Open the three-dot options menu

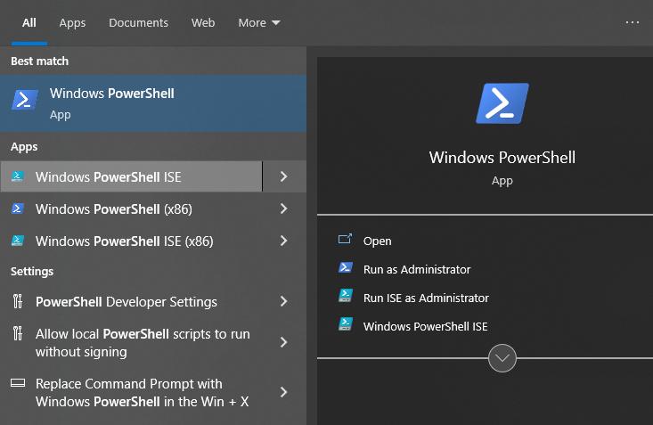tap(633, 22)
